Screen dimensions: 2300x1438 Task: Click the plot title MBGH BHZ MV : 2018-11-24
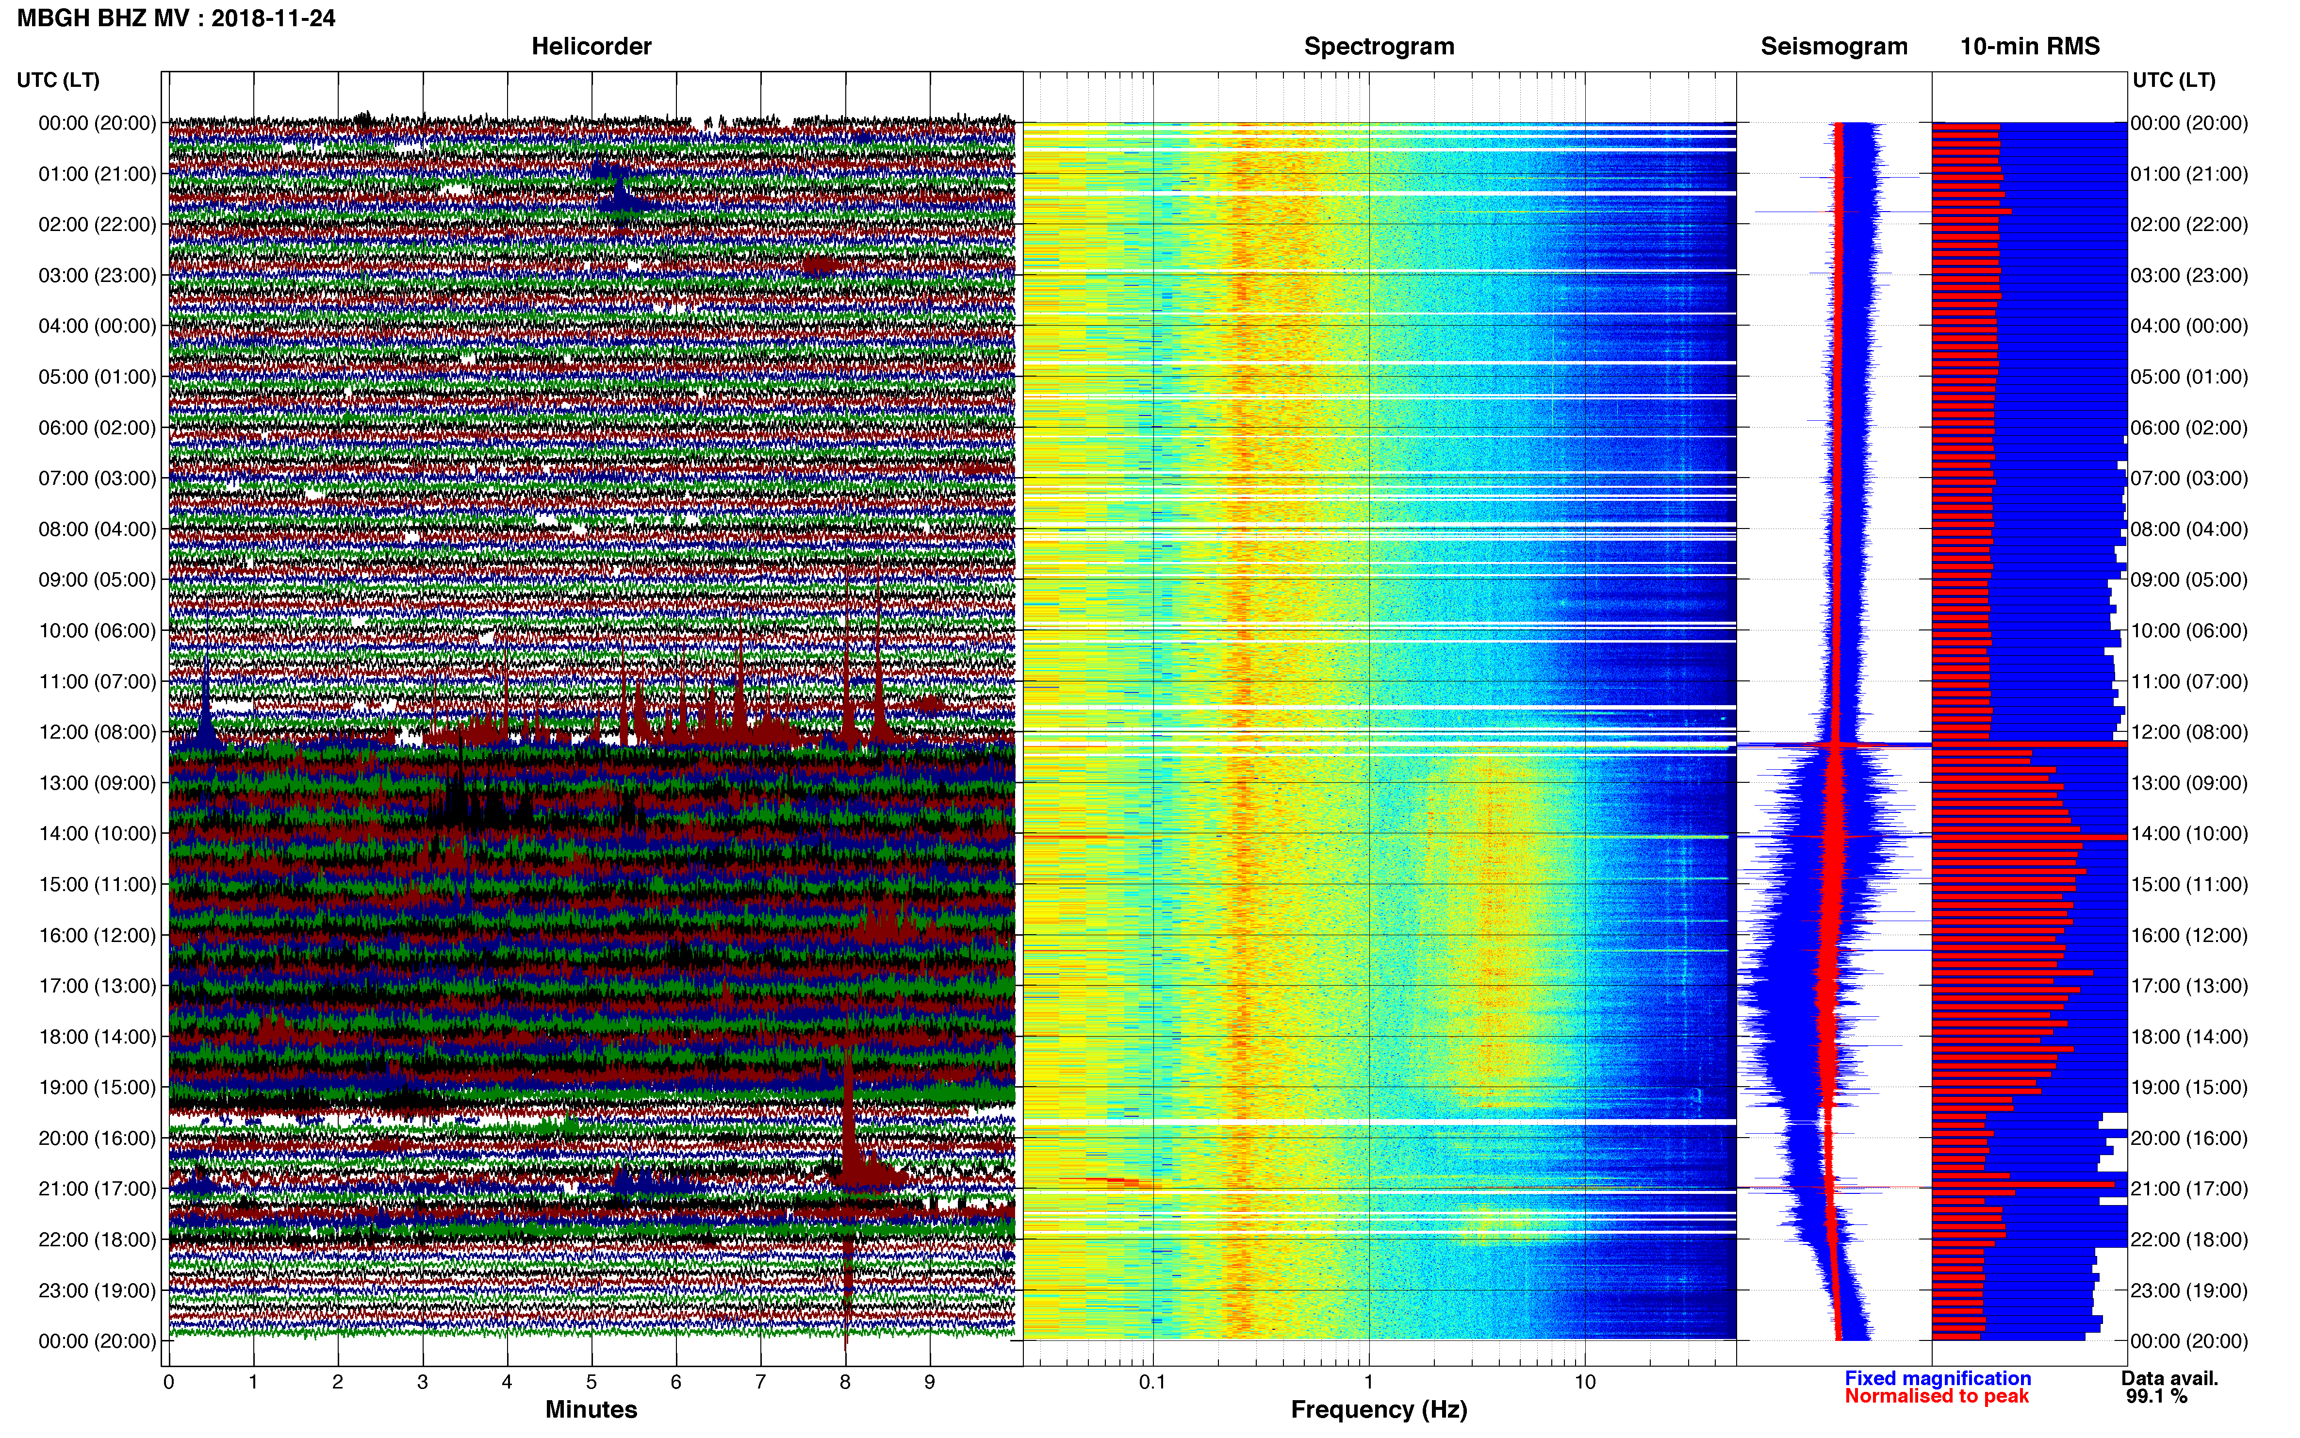(x=176, y=18)
